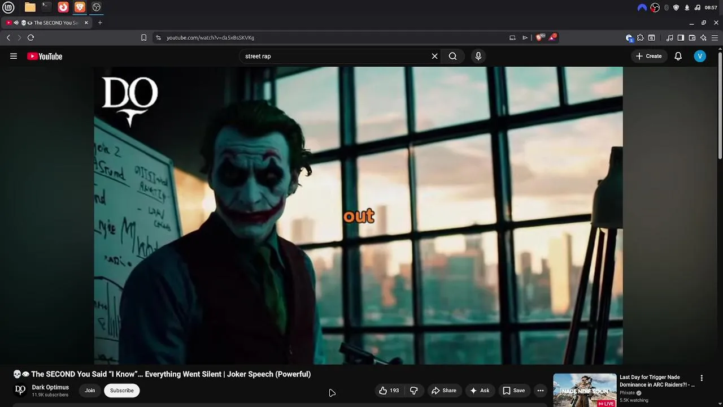Click the vertical page scrollbar

tap(720, 105)
